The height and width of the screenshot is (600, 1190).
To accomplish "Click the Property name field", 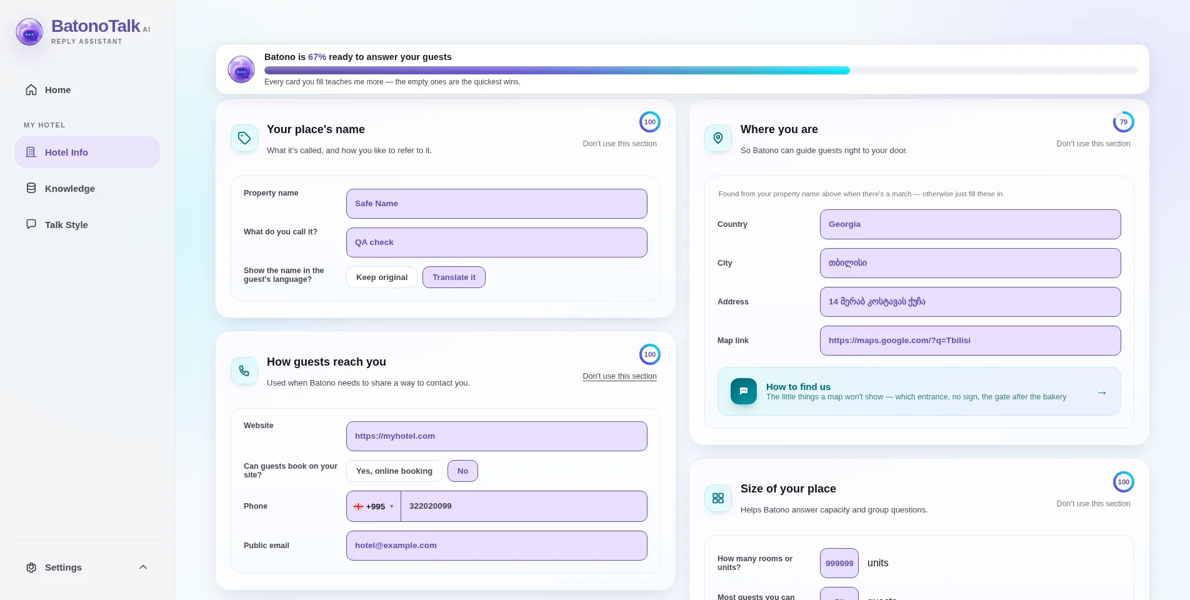I will (496, 204).
